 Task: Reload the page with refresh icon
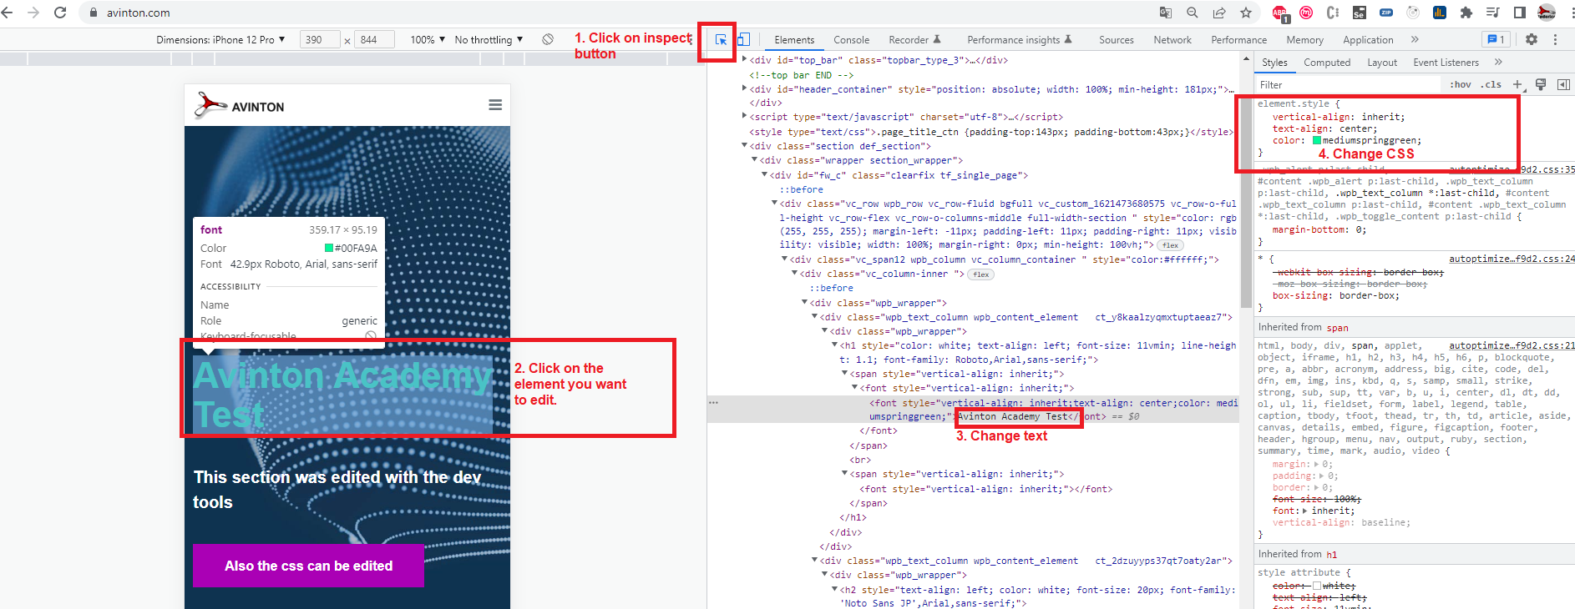60,13
